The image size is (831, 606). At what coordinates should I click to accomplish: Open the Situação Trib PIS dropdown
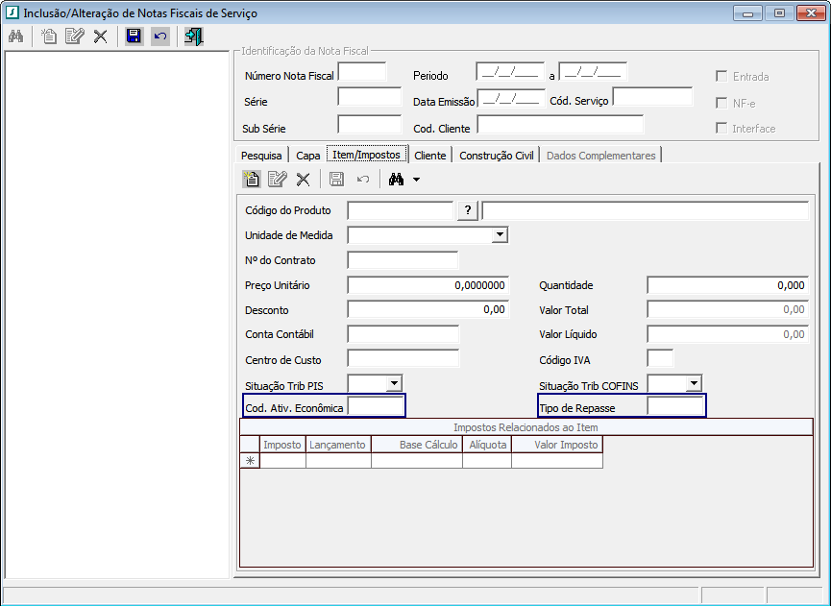pyautogui.click(x=394, y=383)
